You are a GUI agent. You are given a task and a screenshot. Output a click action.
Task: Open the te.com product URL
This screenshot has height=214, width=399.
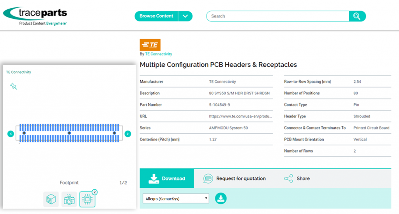pos(240,116)
